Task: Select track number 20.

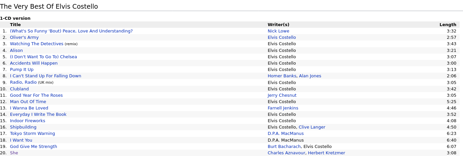Action: pyautogui.click(x=3, y=153)
